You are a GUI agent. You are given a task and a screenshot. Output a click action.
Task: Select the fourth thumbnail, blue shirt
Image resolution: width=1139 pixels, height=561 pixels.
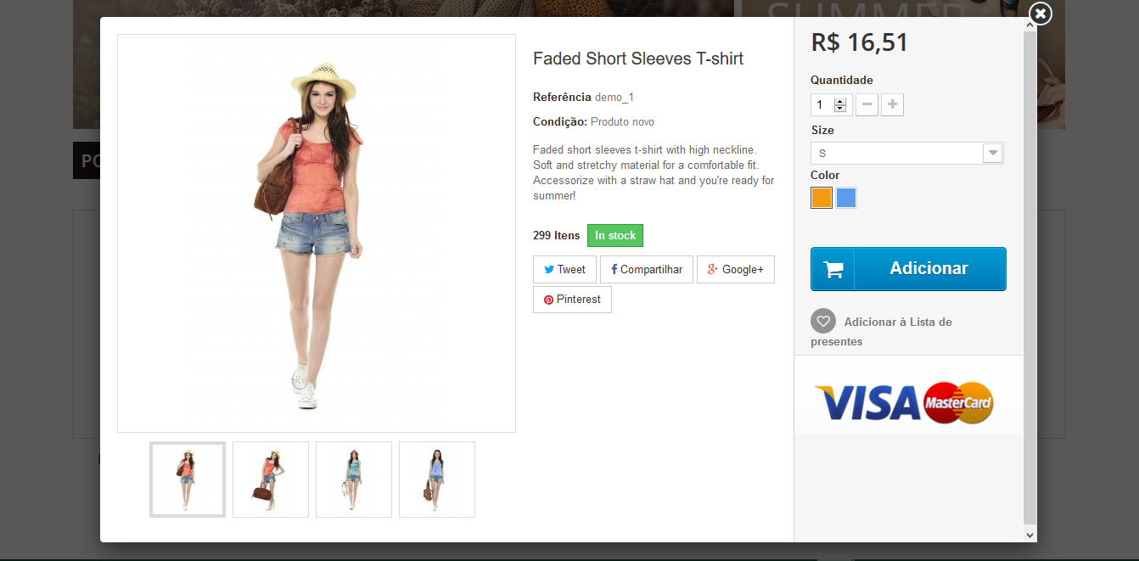[437, 480]
